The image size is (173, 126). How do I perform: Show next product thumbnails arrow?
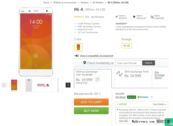[x=68, y=85]
